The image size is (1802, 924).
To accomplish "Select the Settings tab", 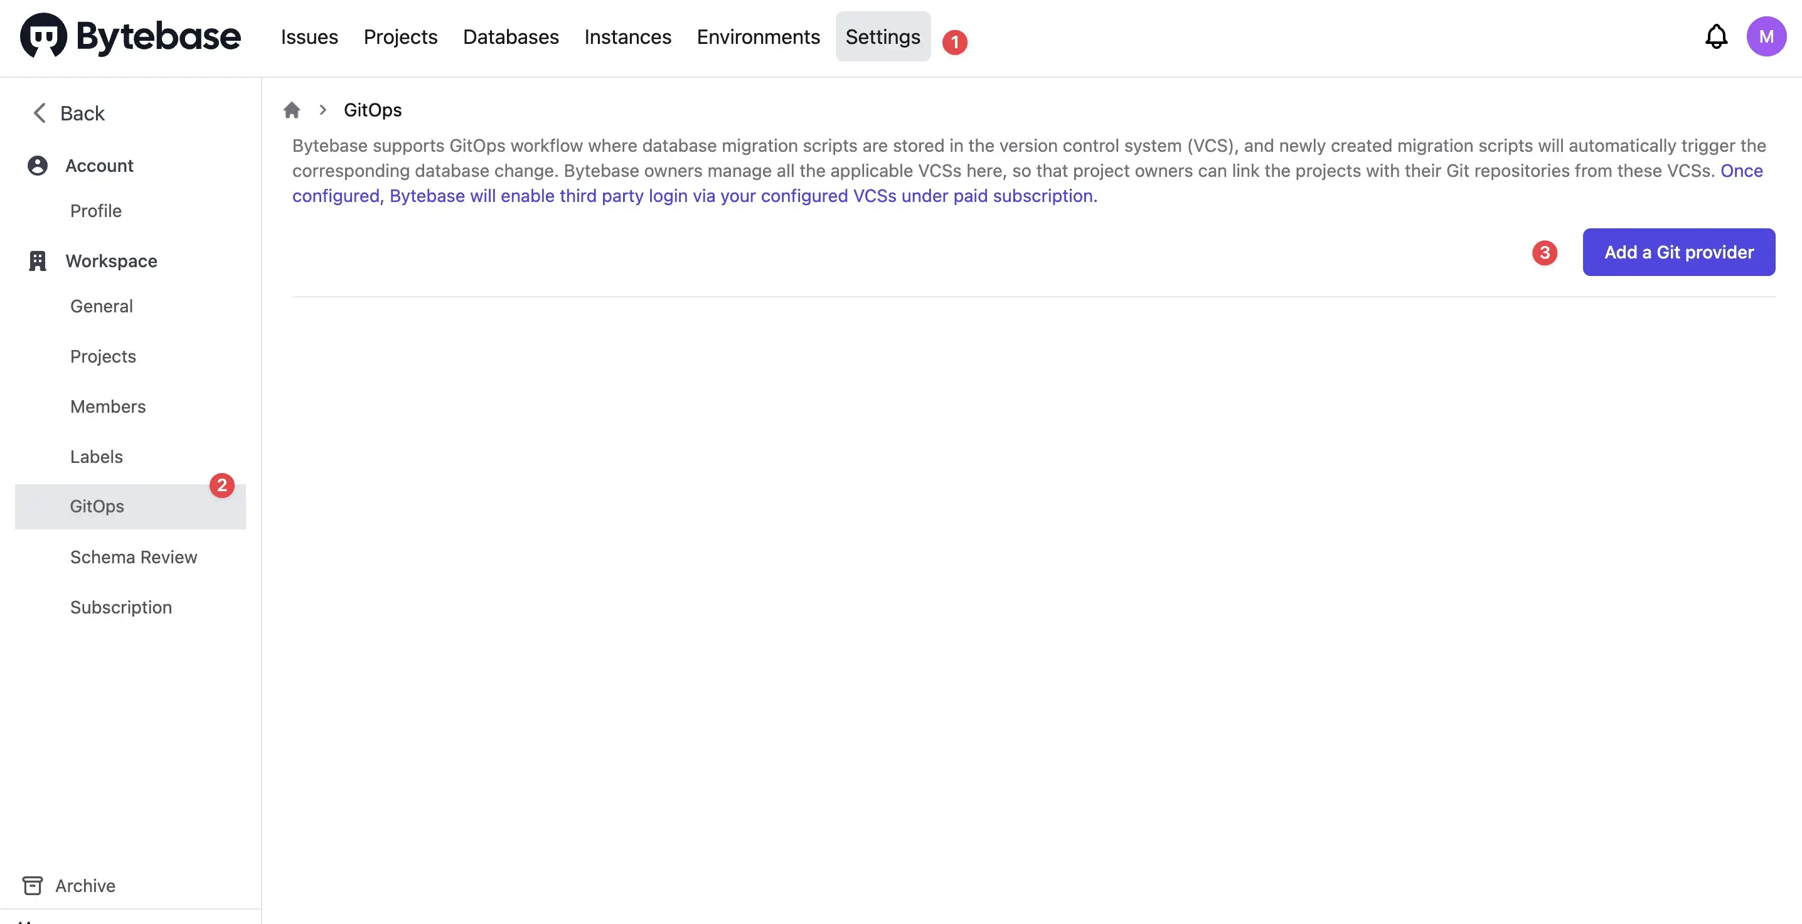I will tap(883, 36).
